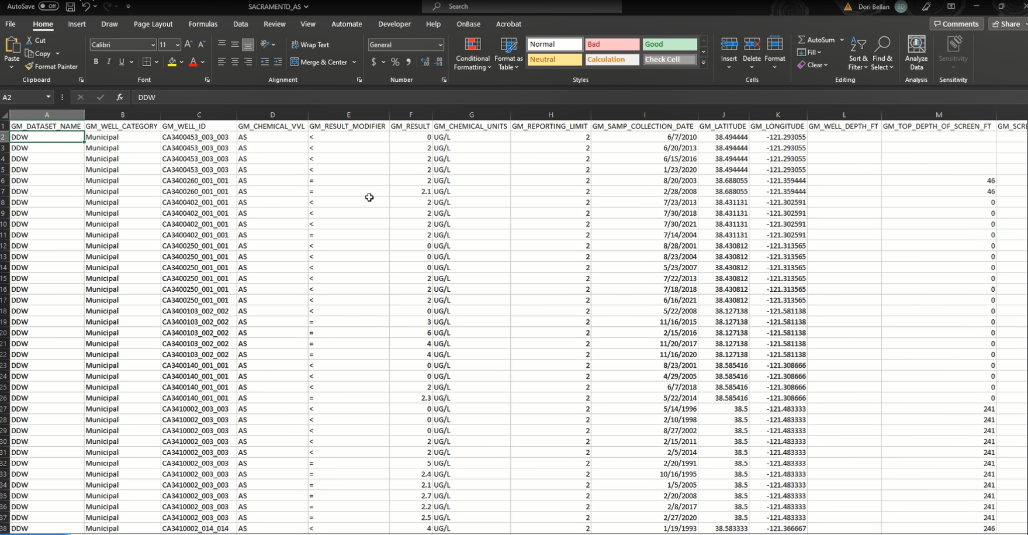Click the Font Color red A swatch
Image resolution: width=1028 pixels, height=535 pixels.
coord(193,62)
